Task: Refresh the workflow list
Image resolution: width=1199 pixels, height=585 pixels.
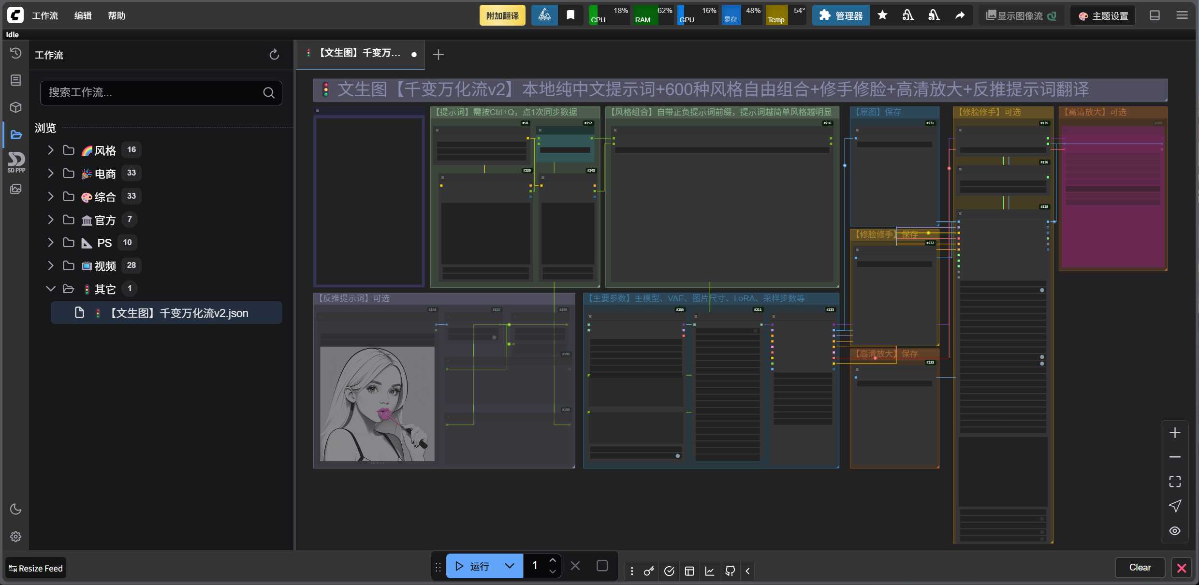Action: point(274,55)
